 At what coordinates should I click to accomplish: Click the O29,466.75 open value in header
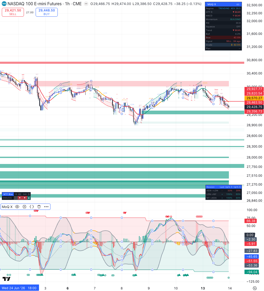tap(100, 4)
